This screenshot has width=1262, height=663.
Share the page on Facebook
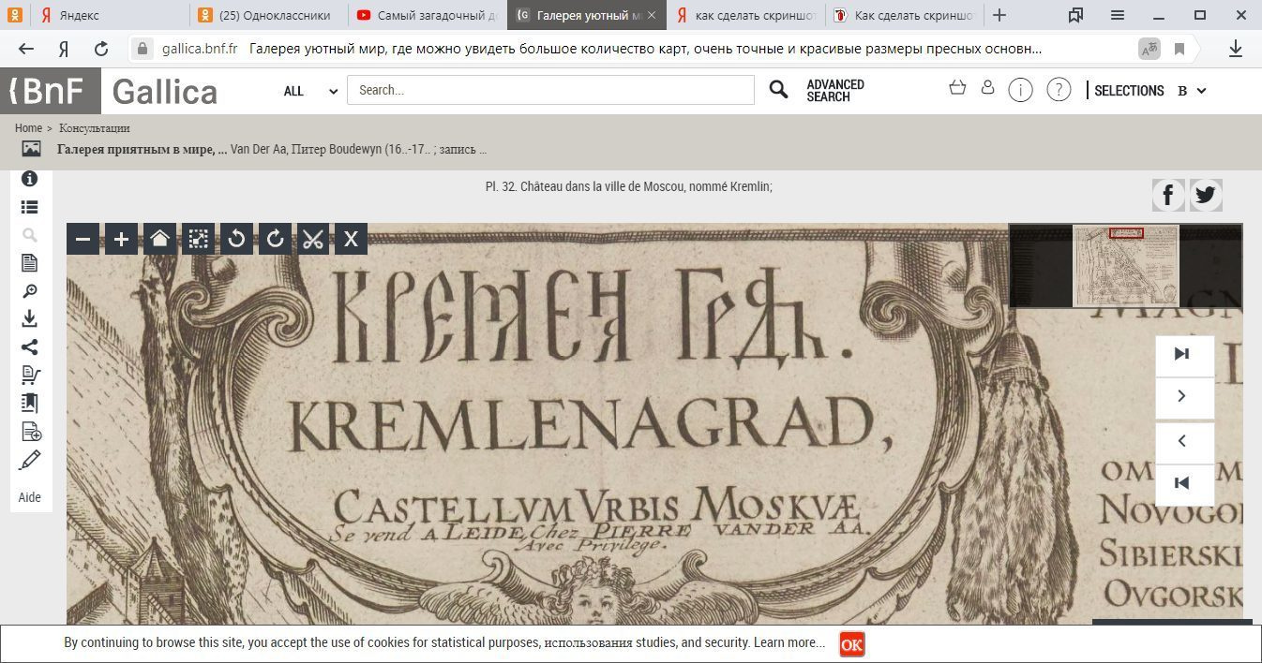1168,196
